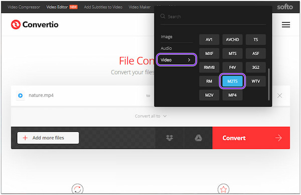Select the highlighted M2TS format
Image resolution: width=301 pixels, height=195 pixels.
tap(232, 81)
